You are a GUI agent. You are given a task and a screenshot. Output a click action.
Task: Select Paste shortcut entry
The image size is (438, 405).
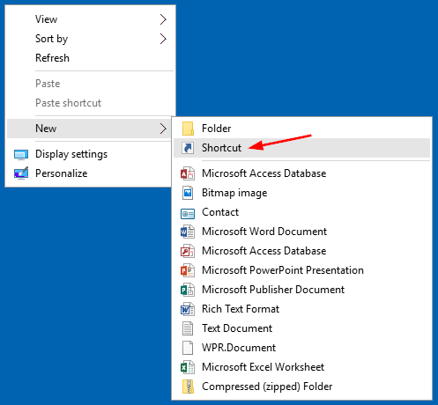tap(91, 103)
